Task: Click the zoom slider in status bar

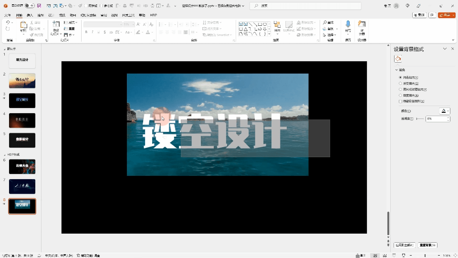Action: (425, 255)
